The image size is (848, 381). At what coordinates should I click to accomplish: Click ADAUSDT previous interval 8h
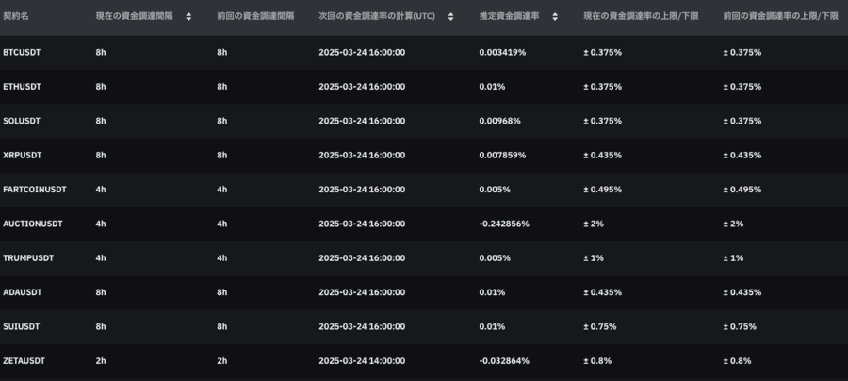(x=221, y=292)
